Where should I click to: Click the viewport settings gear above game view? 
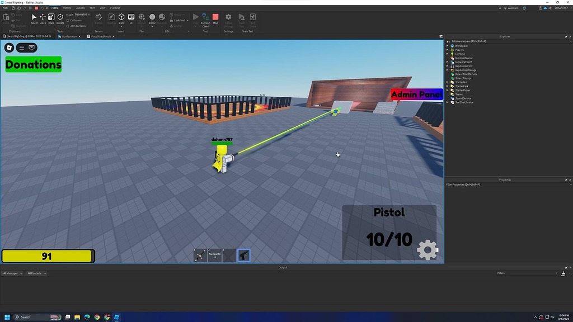click(441, 36)
